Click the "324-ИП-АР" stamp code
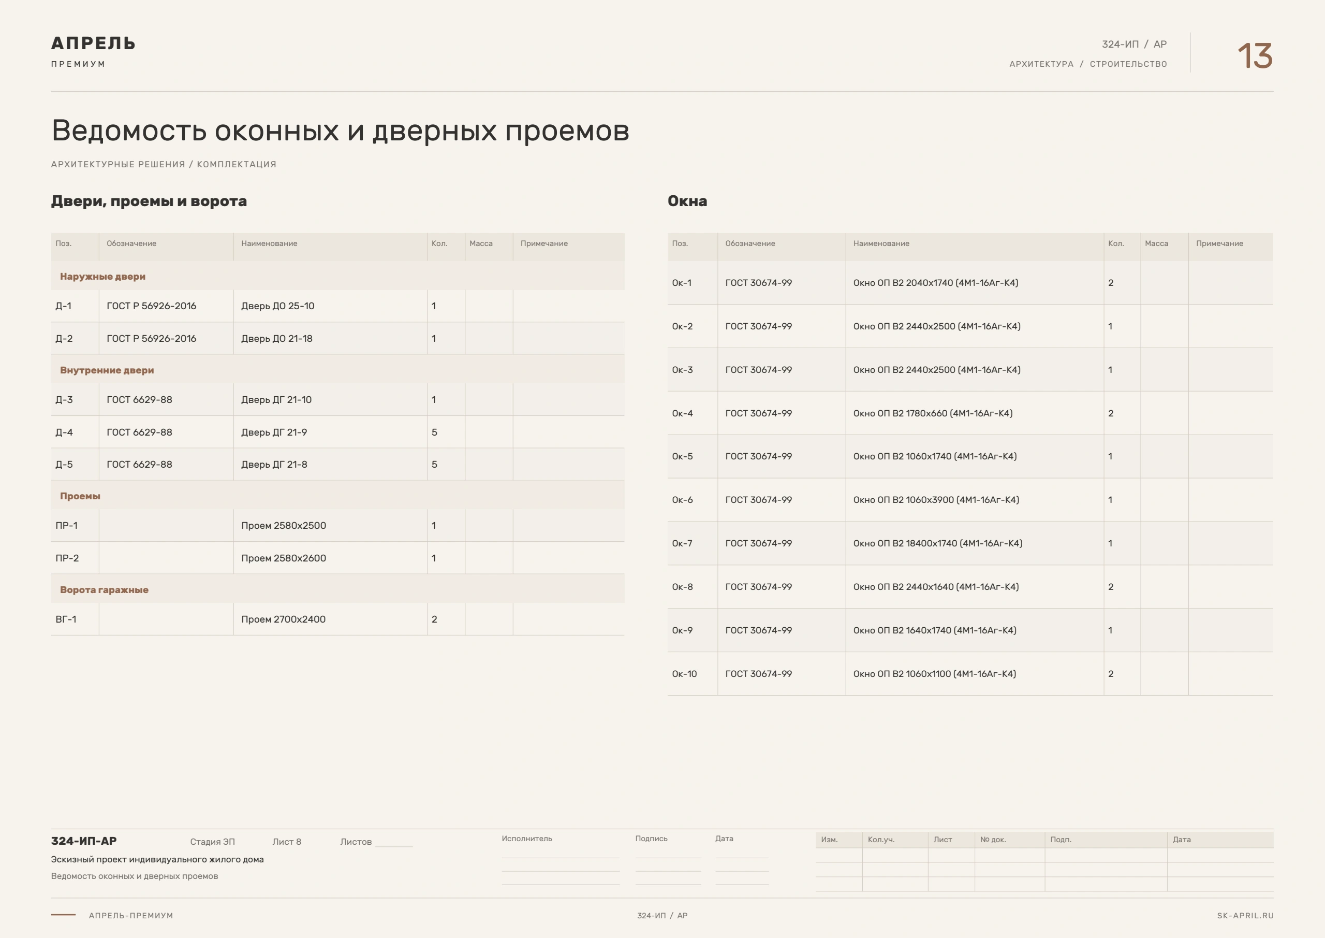Viewport: 1325px width, 938px height. (84, 841)
